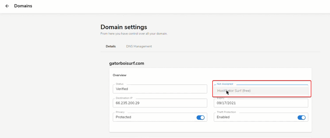Select HostGator Surf (free) dropdown option
Image resolution: width=330 pixels, height=138 pixels.
click(261, 91)
